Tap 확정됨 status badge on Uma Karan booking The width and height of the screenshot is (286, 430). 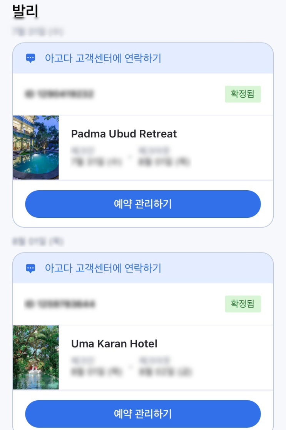243,304
